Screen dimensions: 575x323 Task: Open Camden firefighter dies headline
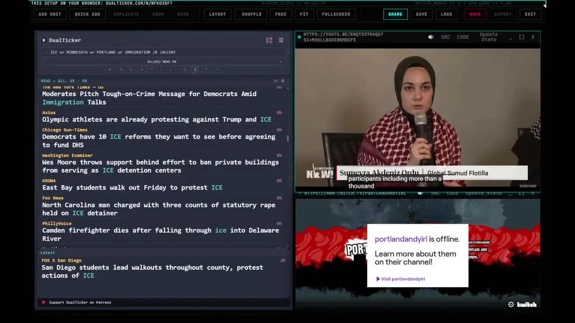(x=160, y=235)
